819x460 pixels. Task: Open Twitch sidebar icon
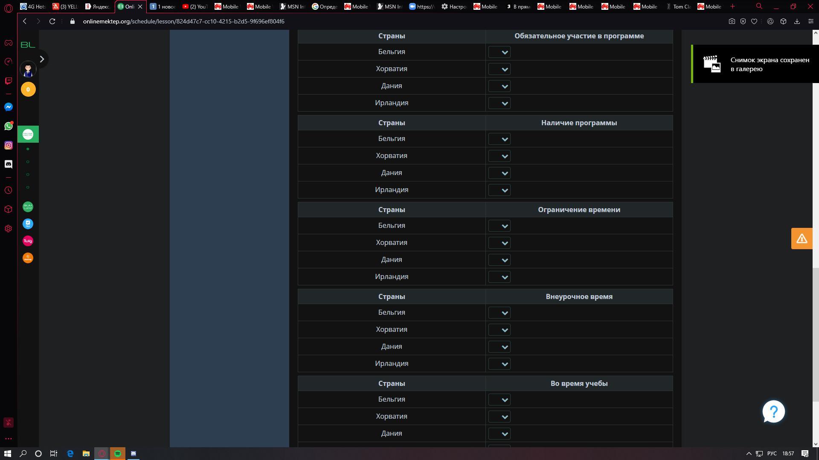(9, 80)
